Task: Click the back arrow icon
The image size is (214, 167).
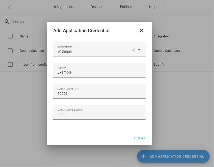Action: tap(10, 7)
